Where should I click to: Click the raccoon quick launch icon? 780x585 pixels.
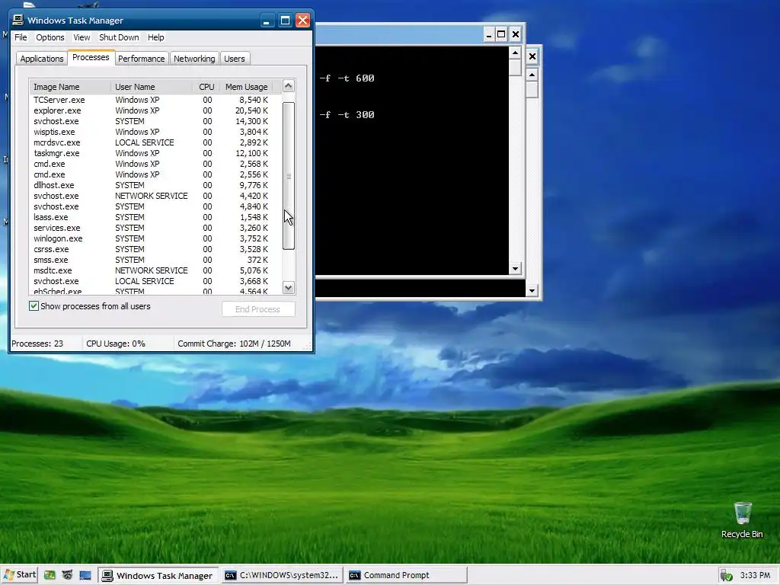67,575
